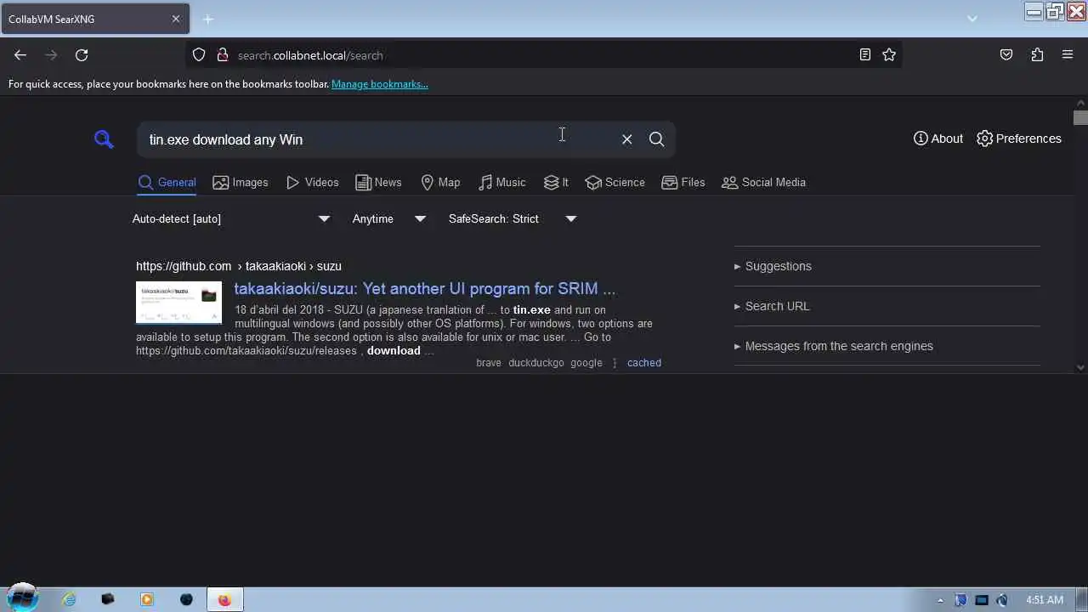Switch to the Music category
Screen dimensions: 1088x612
pyautogui.click(x=502, y=182)
